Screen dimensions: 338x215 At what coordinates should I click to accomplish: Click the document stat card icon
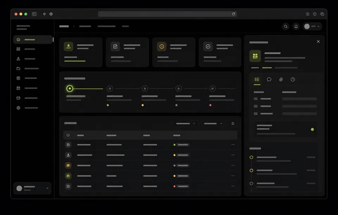point(115,46)
